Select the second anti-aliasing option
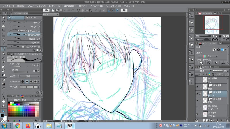Viewport: 230px width, 129px height. (x=27, y=82)
